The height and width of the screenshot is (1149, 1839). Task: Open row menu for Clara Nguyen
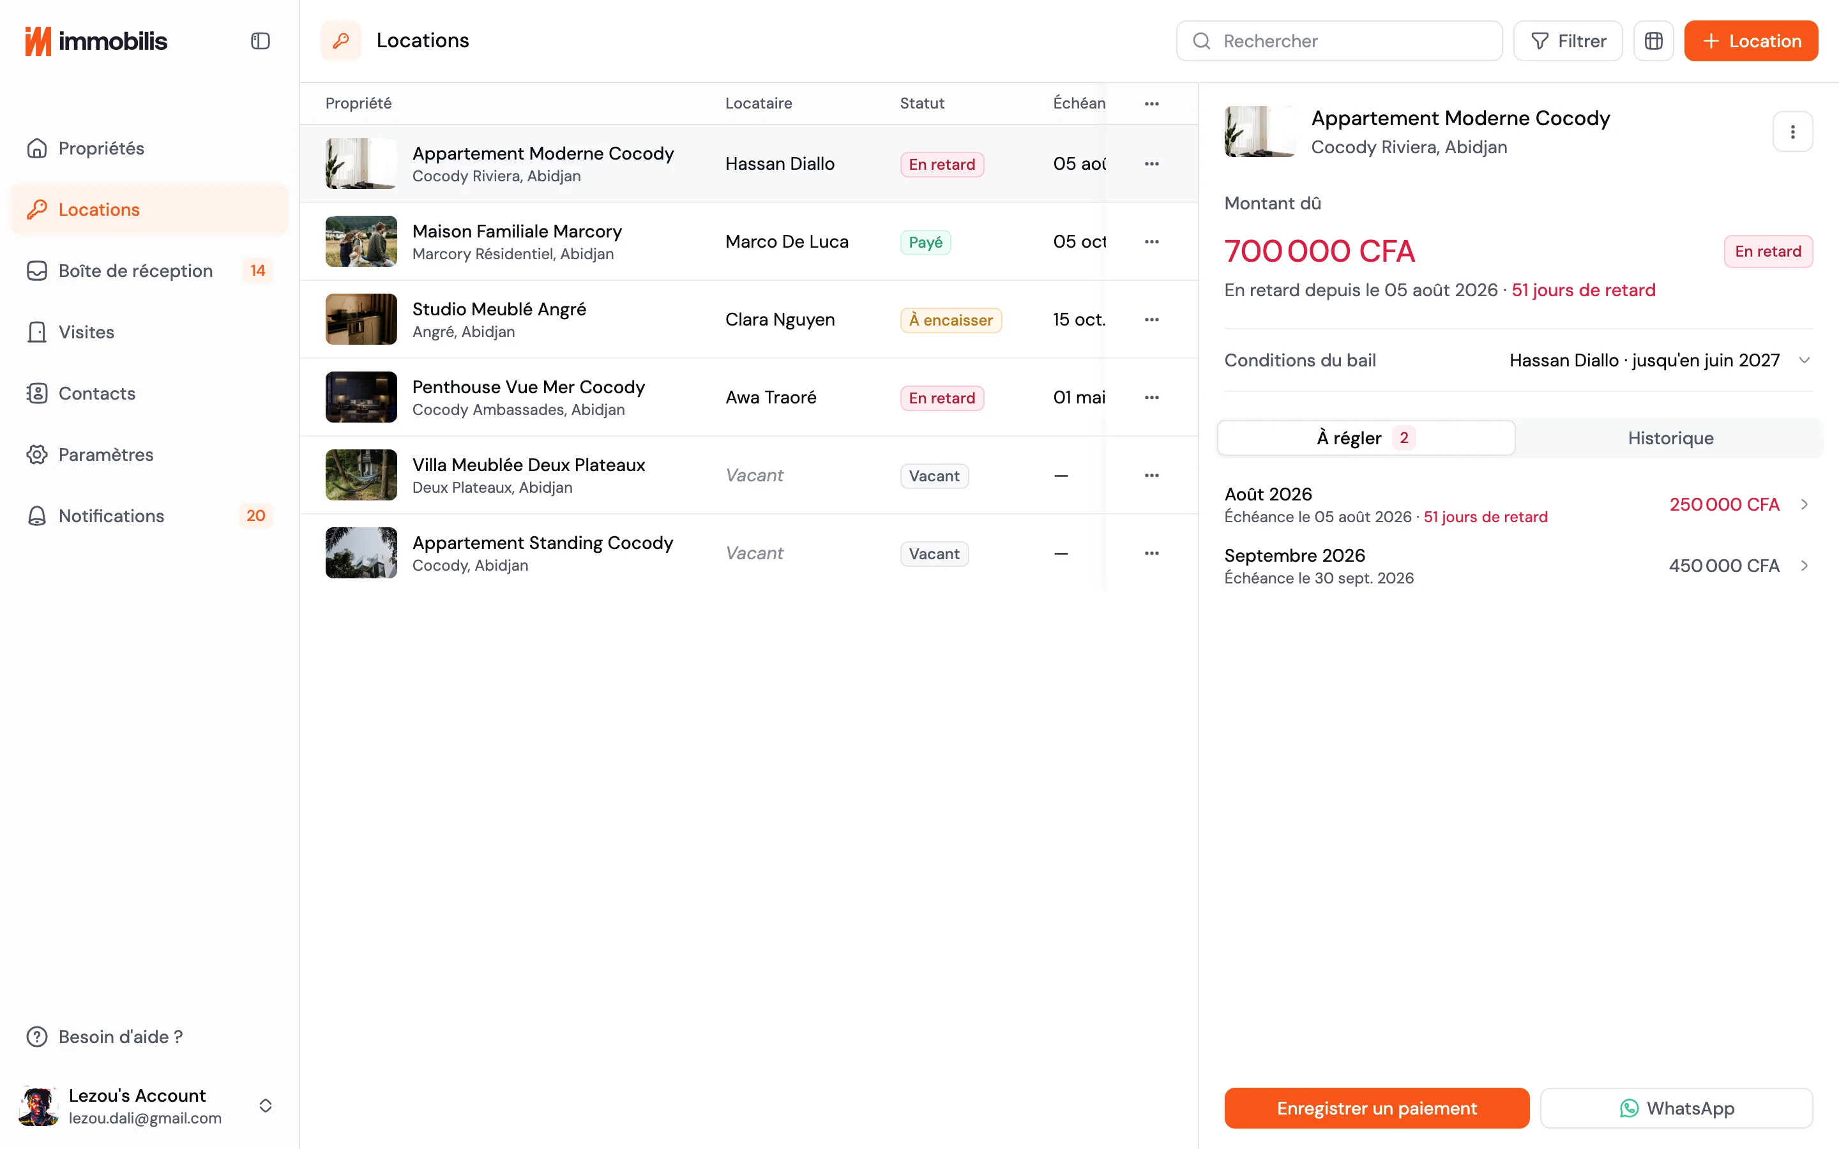(1151, 319)
